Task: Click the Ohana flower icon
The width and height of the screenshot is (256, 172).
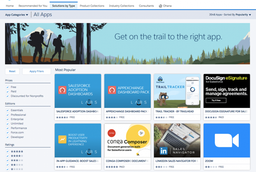Action: [160, 6]
